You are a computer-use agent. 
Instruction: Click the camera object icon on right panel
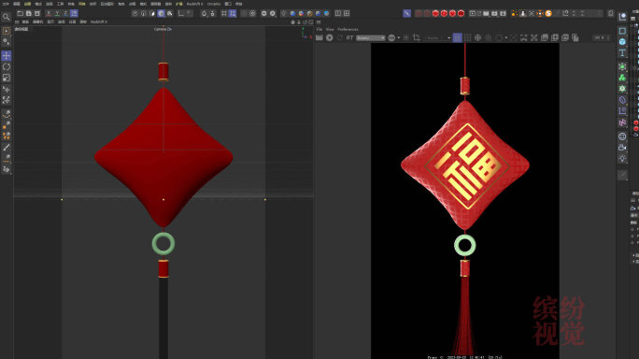(622, 148)
